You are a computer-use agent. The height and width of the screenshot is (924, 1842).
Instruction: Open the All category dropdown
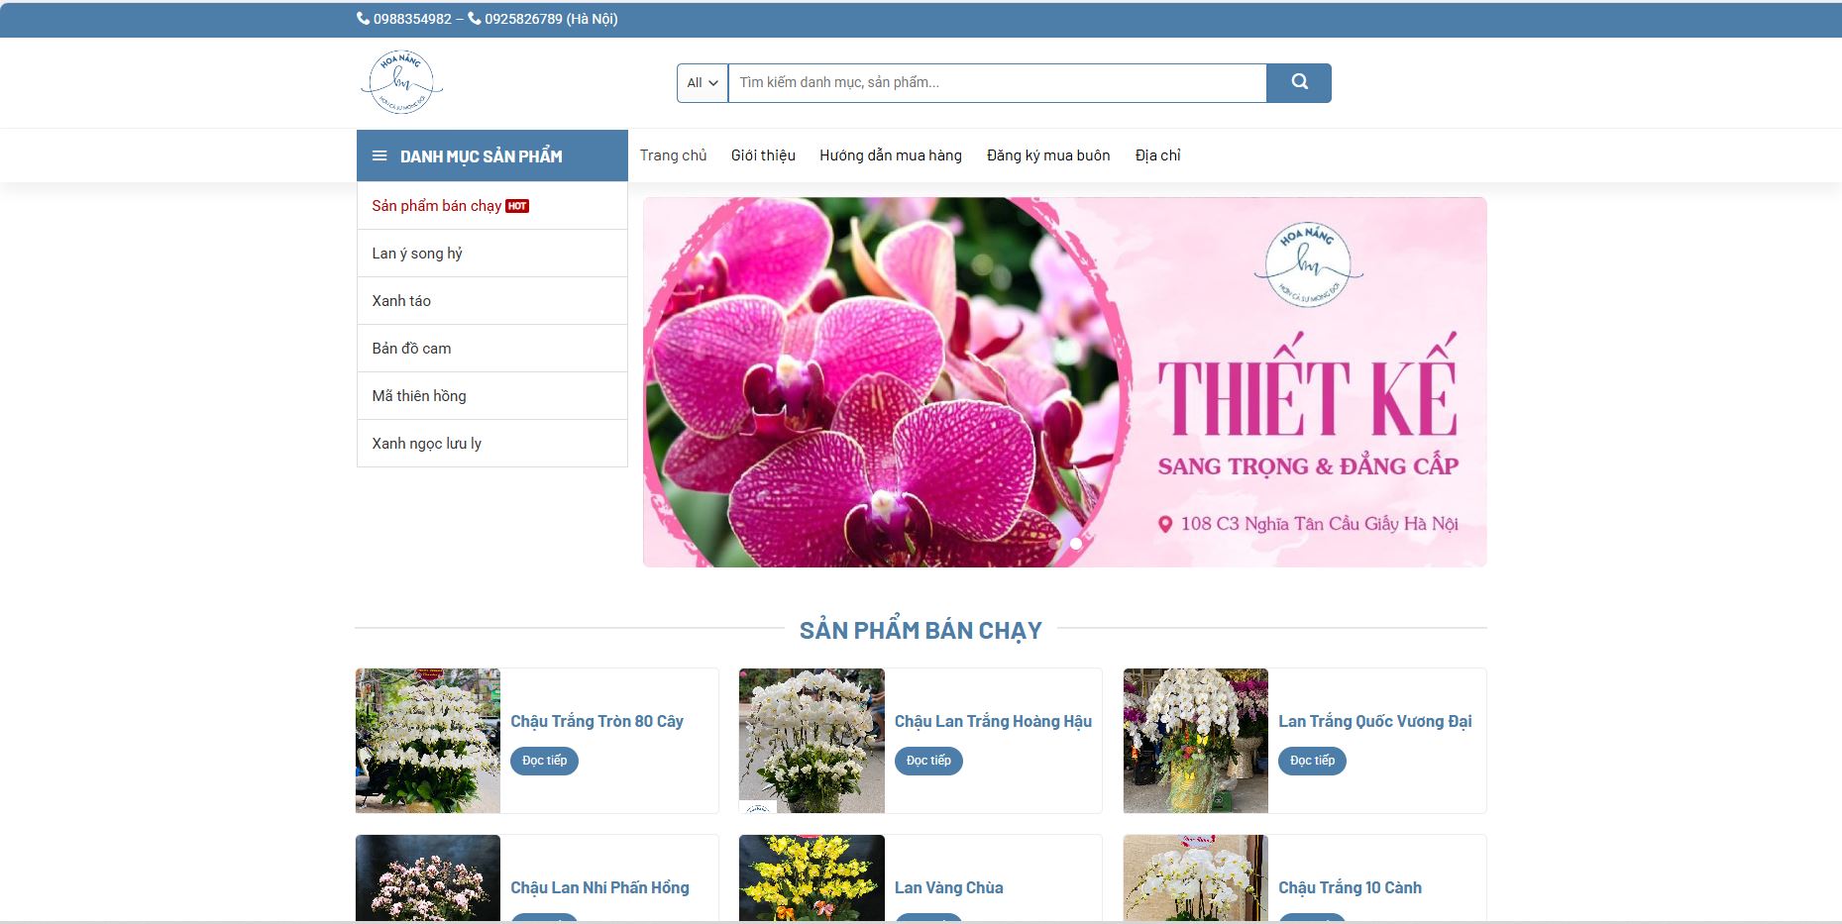coord(703,83)
